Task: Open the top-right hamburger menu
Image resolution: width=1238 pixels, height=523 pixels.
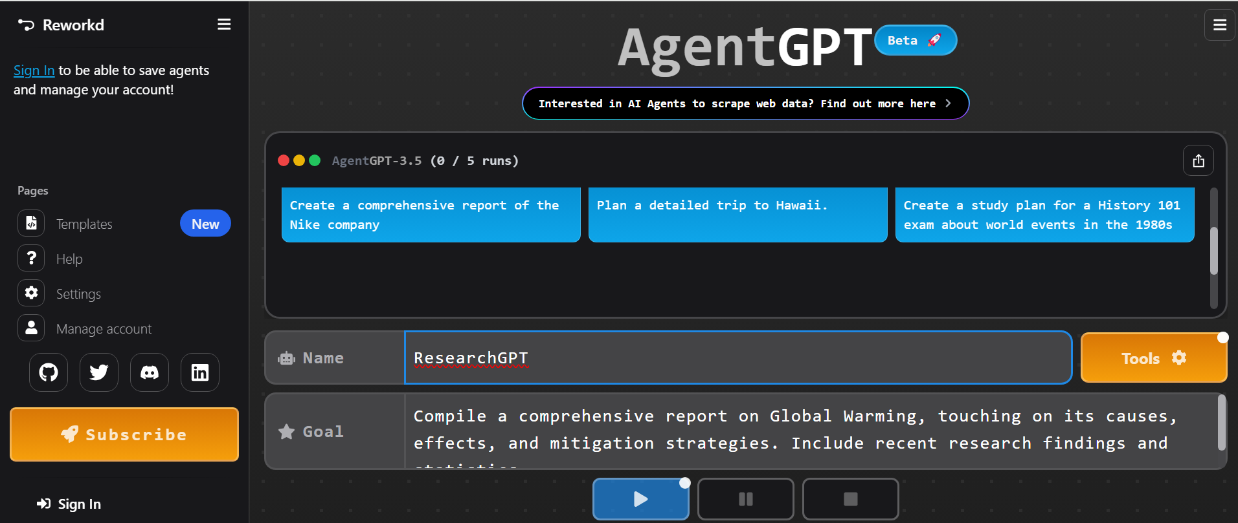Action: [x=1220, y=25]
